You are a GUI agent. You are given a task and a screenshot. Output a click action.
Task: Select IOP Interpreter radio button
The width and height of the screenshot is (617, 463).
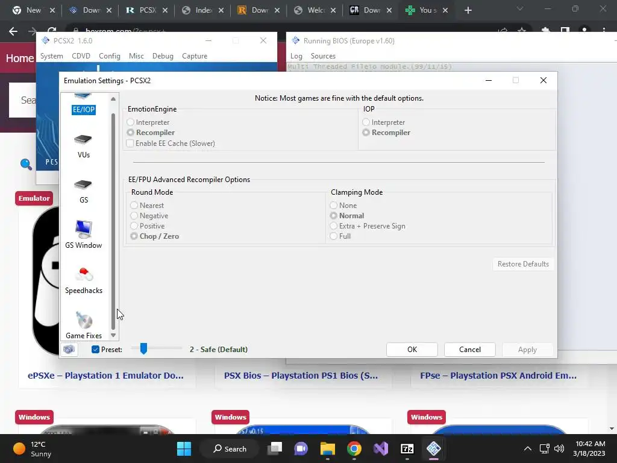click(x=366, y=122)
